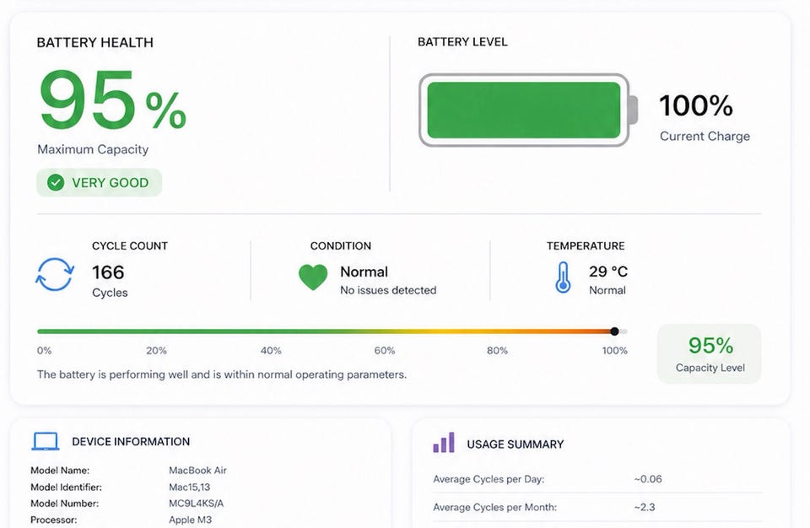The image size is (810, 528).
Task: Click the blue cycle count refresh icon
Action: (x=55, y=274)
